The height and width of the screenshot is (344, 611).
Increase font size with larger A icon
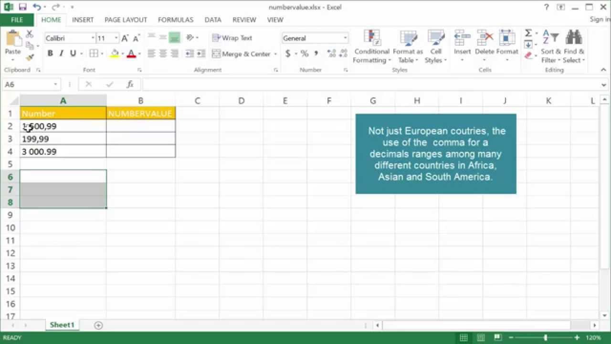[125, 38]
